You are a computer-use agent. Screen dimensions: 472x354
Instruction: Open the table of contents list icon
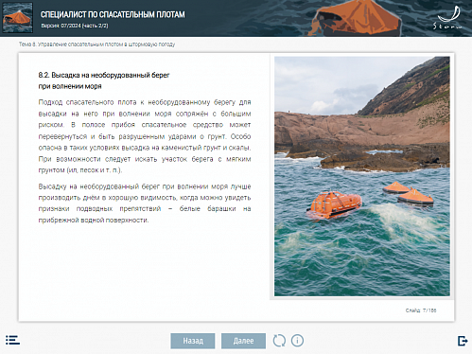pyautogui.click(x=12, y=341)
